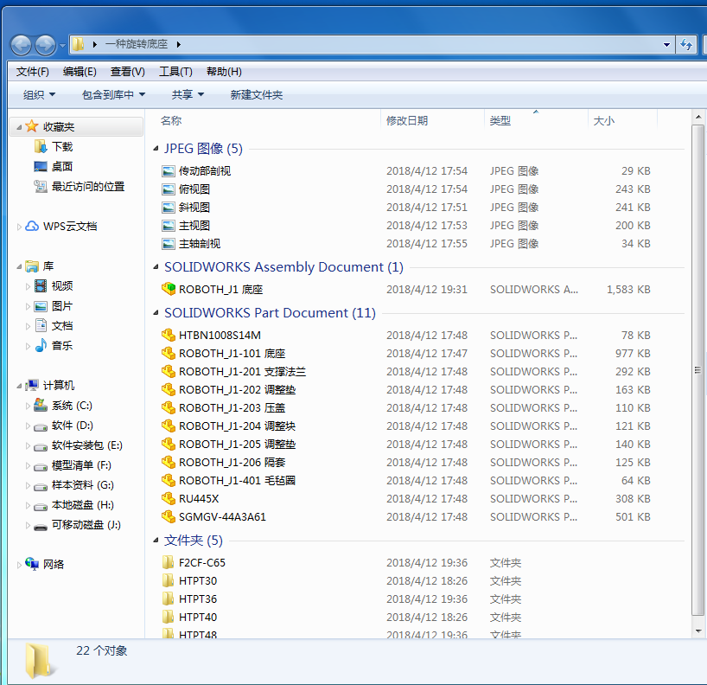
Task: Click the 新建文件夹 button
Action: click(257, 95)
